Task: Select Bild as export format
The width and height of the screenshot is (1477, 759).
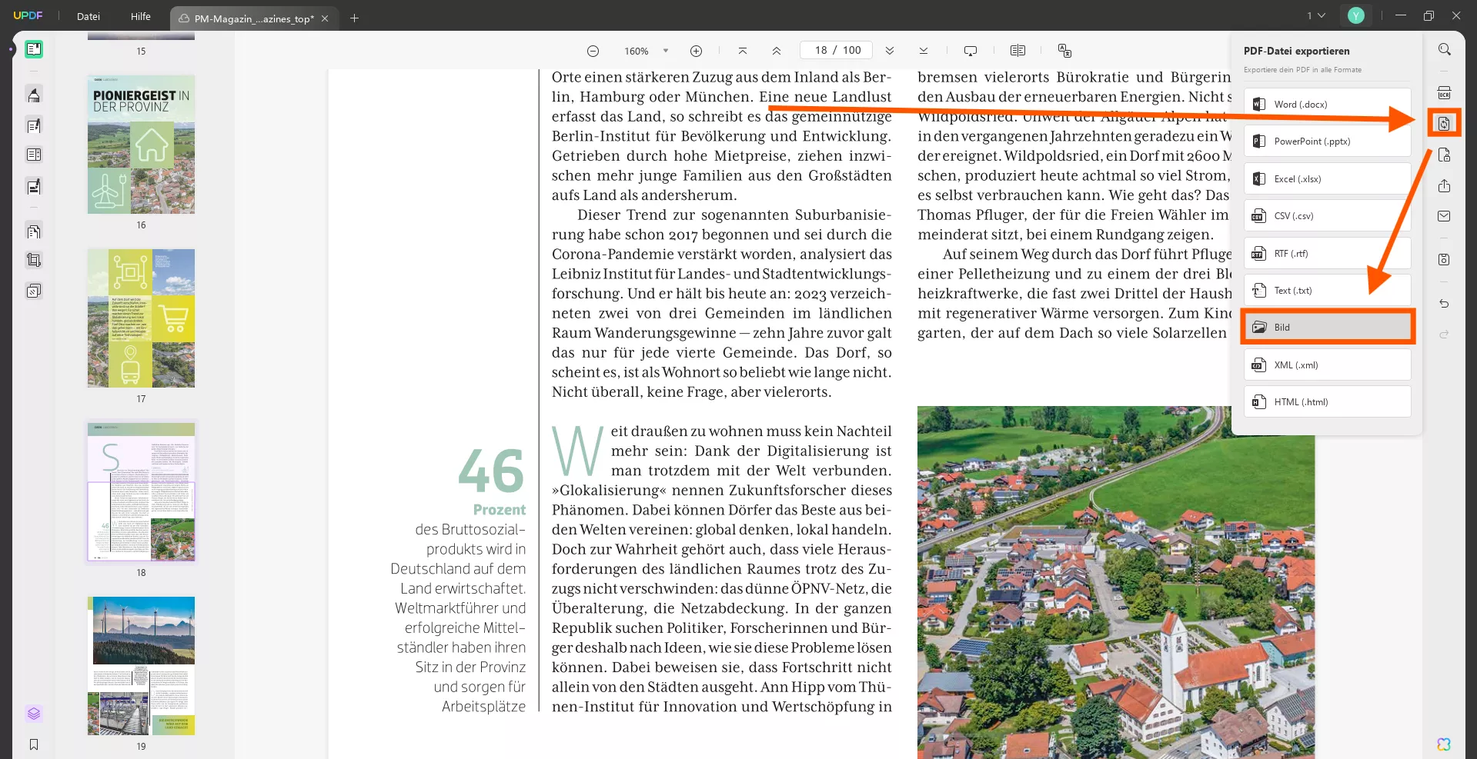Action: (1327, 326)
